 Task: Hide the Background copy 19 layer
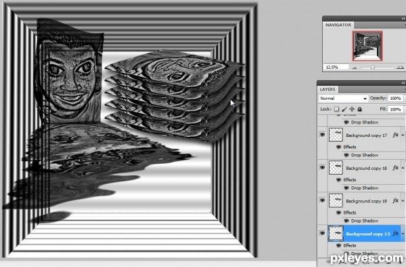(x=322, y=200)
